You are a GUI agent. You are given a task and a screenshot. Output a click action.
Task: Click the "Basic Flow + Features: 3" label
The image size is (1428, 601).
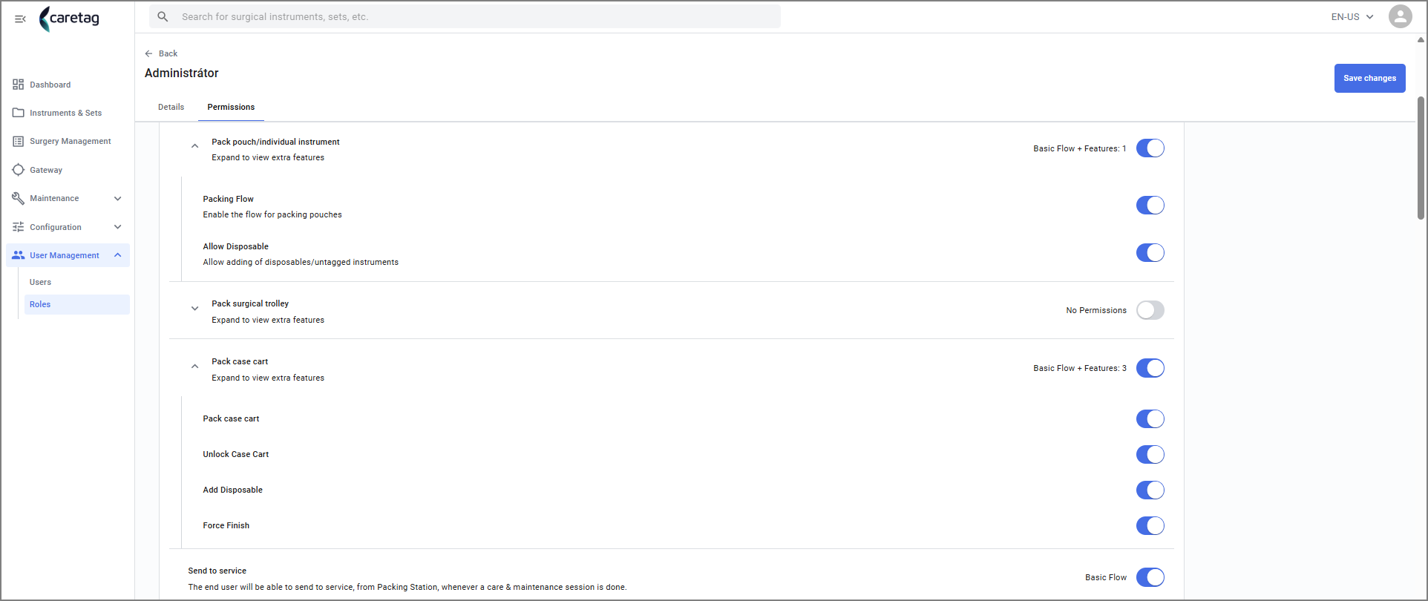[x=1080, y=368]
